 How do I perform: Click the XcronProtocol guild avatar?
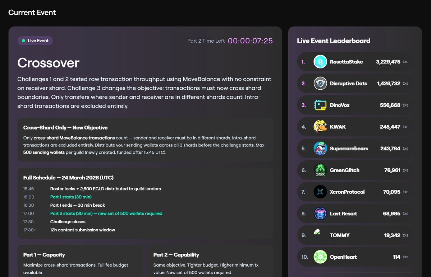coord(320,192)
